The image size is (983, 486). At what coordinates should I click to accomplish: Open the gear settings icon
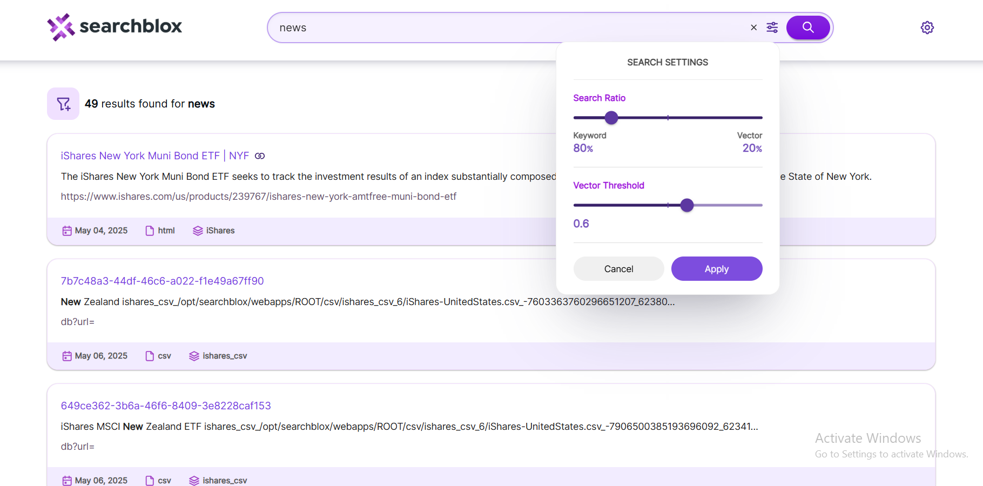[x=927, y=28]
